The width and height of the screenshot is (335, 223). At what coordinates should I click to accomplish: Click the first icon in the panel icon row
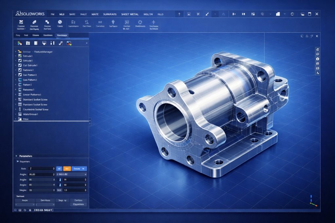pos(20,43)
